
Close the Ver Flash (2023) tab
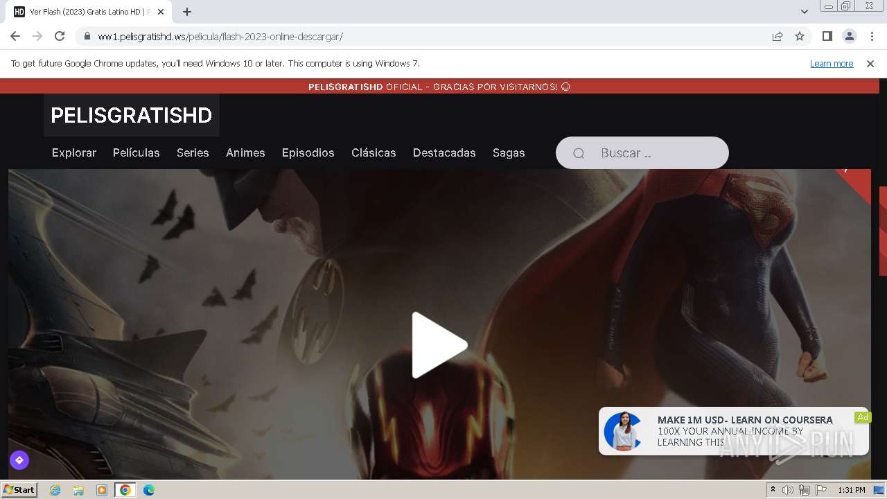(161, 12)
